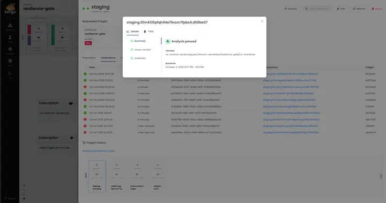Open the Promotions tab
386x203 pixels.
(x=89, y=58)
